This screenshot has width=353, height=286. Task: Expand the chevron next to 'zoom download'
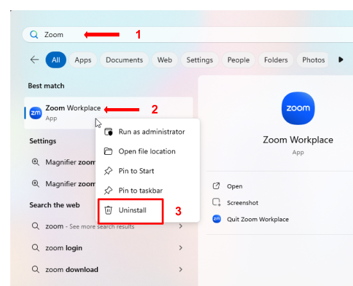coord(180,269)
